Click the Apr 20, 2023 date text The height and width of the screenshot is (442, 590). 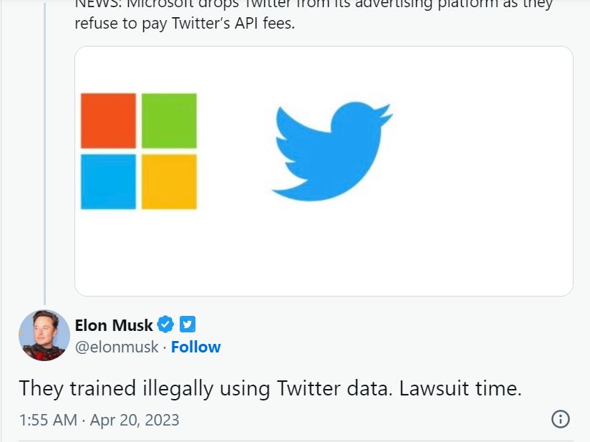[x=135, y=420]
